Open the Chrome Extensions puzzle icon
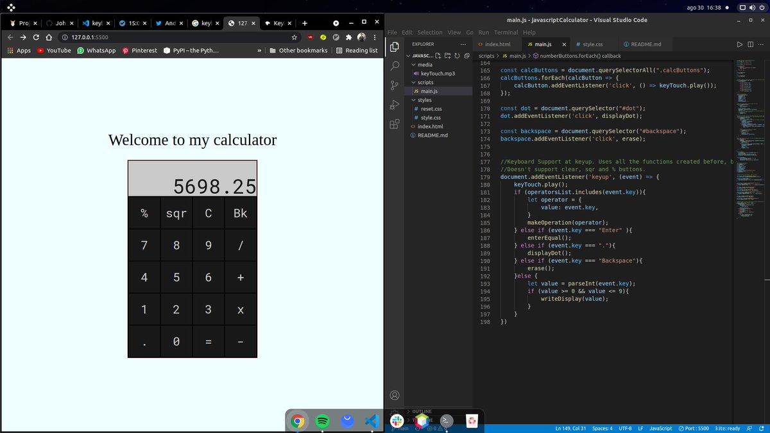Screen dimensions: 770x433 (x=349, y=37)
